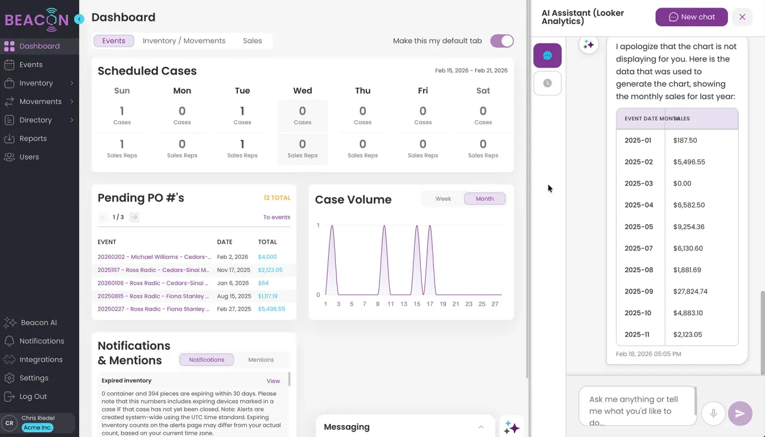Image resolution: width=765 pixels, height=437 pixels.
Task: Start a New chat
Action: point(691,17)
